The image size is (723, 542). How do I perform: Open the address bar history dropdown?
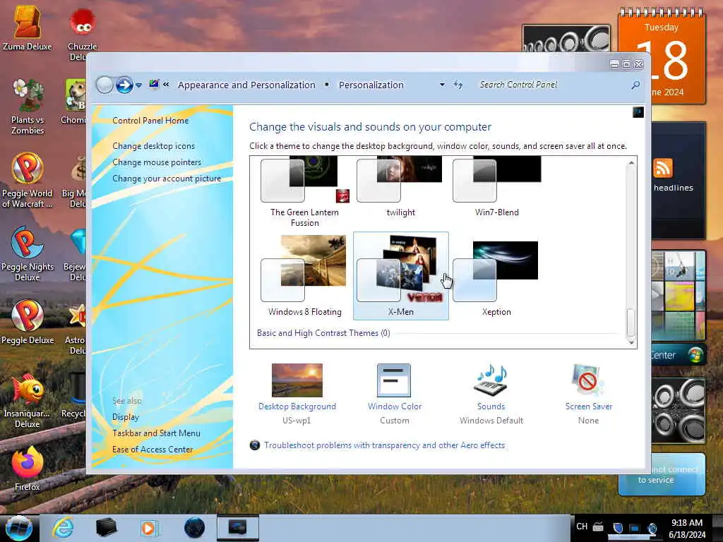(442, 85)
